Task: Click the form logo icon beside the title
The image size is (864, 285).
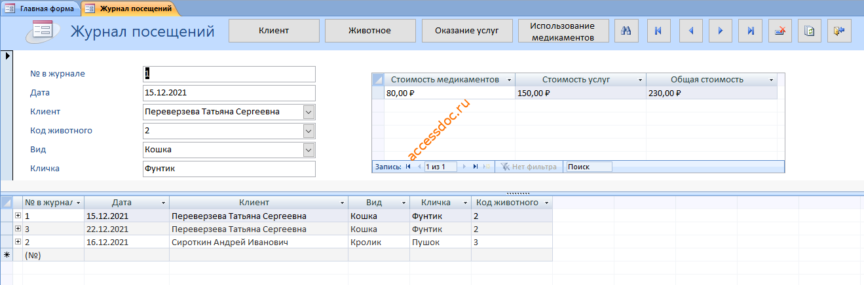Action: pos(44,31)
